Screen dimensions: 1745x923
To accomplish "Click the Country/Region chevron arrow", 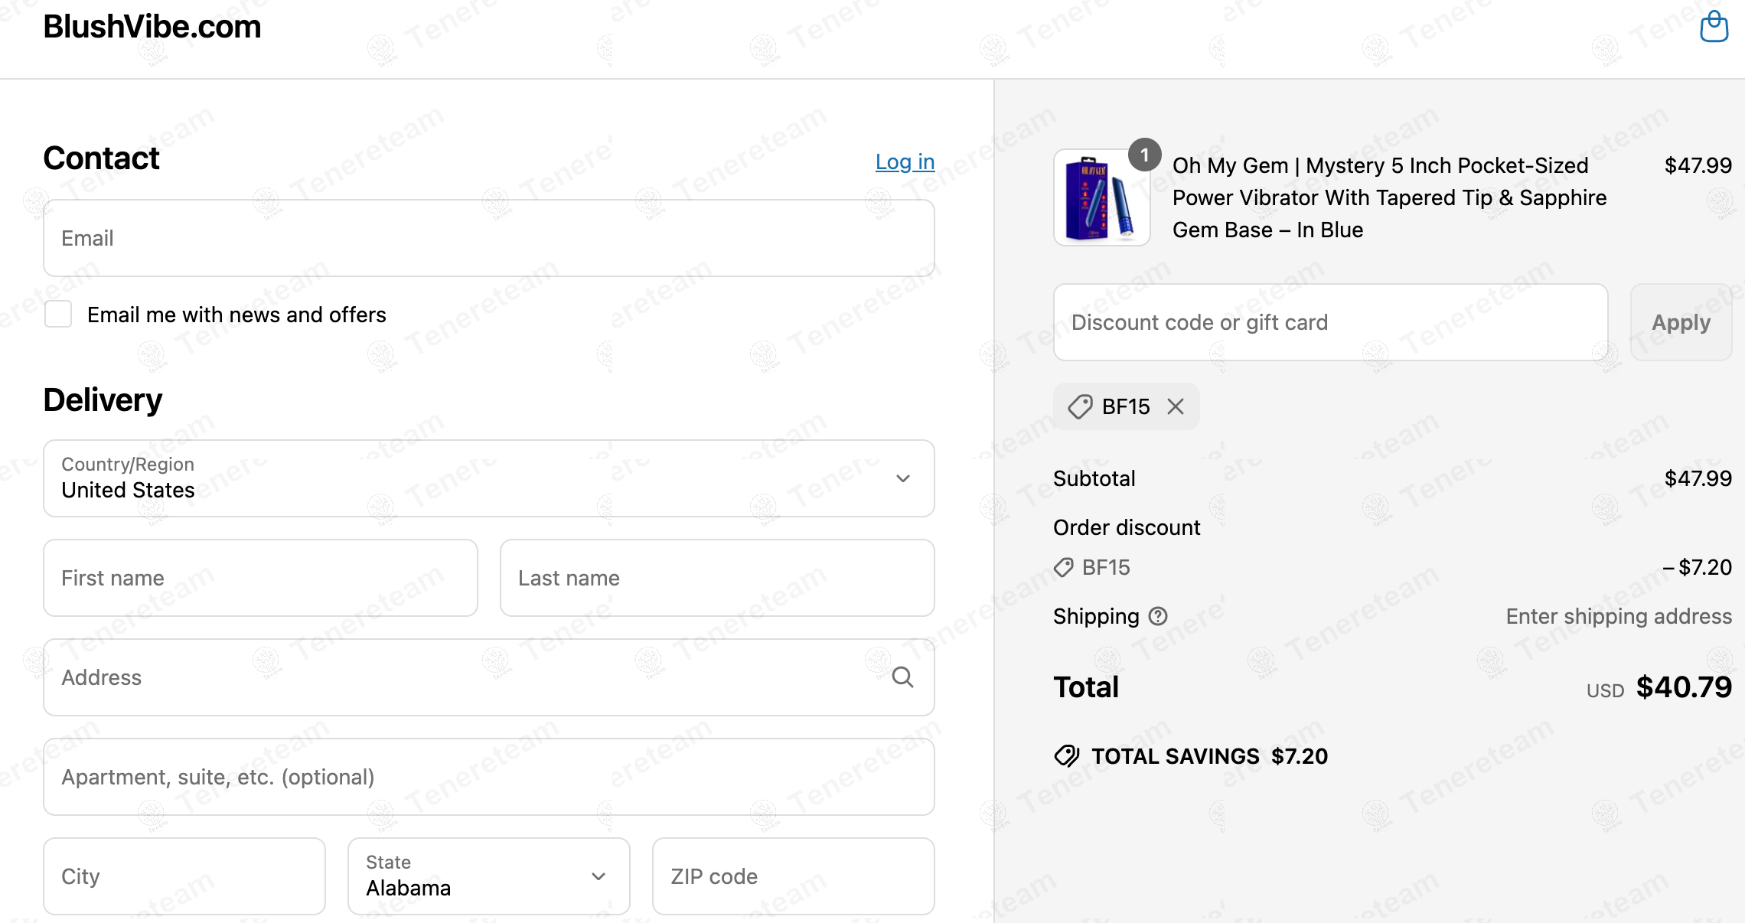I will pyautogui.click(x=903, y=478).
